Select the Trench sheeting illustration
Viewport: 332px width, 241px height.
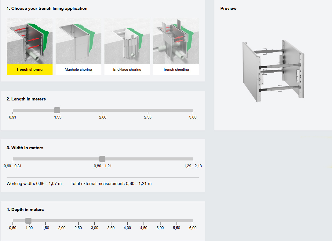click(176, 41)
